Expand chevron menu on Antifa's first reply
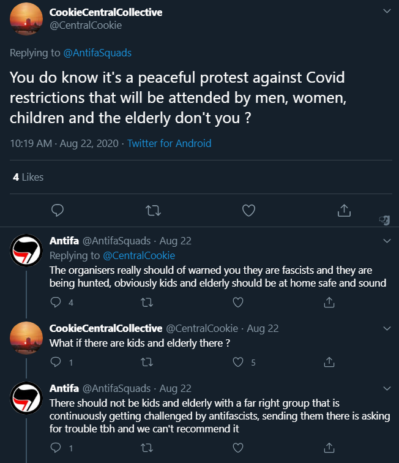 click(386, 241)
